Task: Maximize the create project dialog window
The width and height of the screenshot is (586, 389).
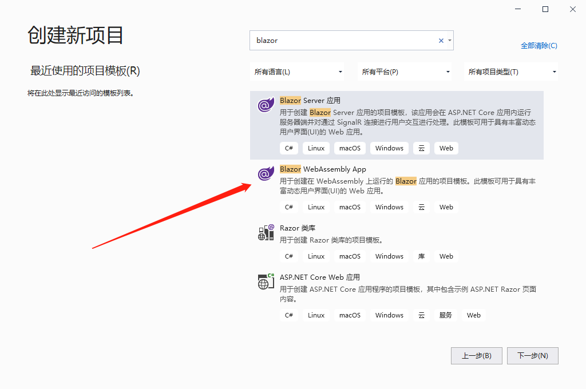Action: tap(545, 9)
